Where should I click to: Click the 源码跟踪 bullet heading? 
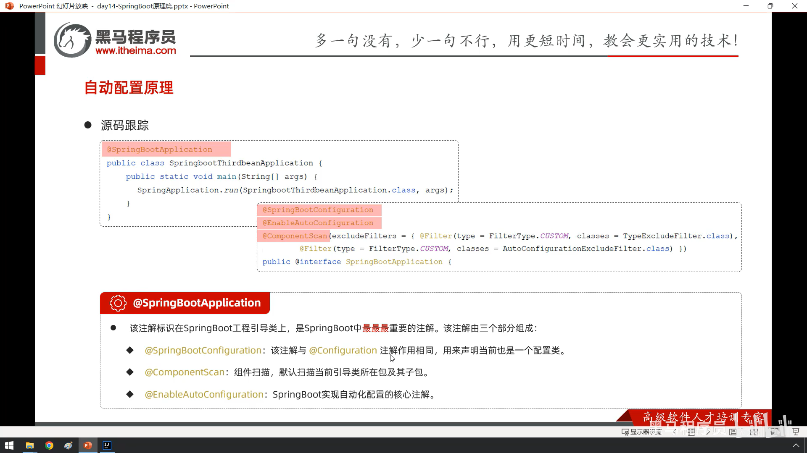(125, 125)
